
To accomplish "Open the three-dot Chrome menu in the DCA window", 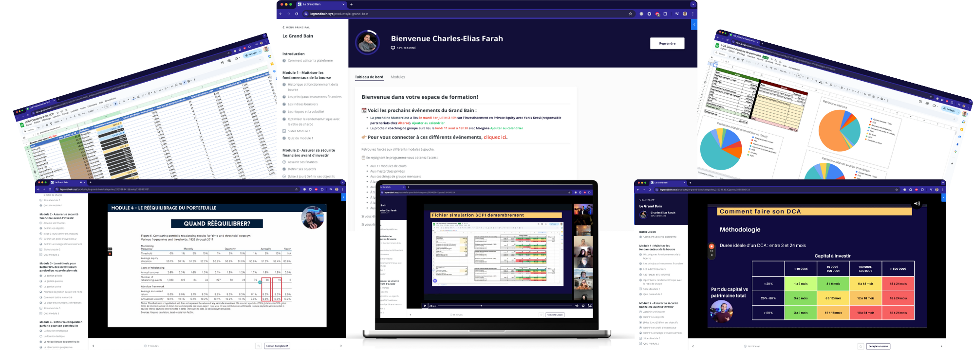I will point(942,189).
